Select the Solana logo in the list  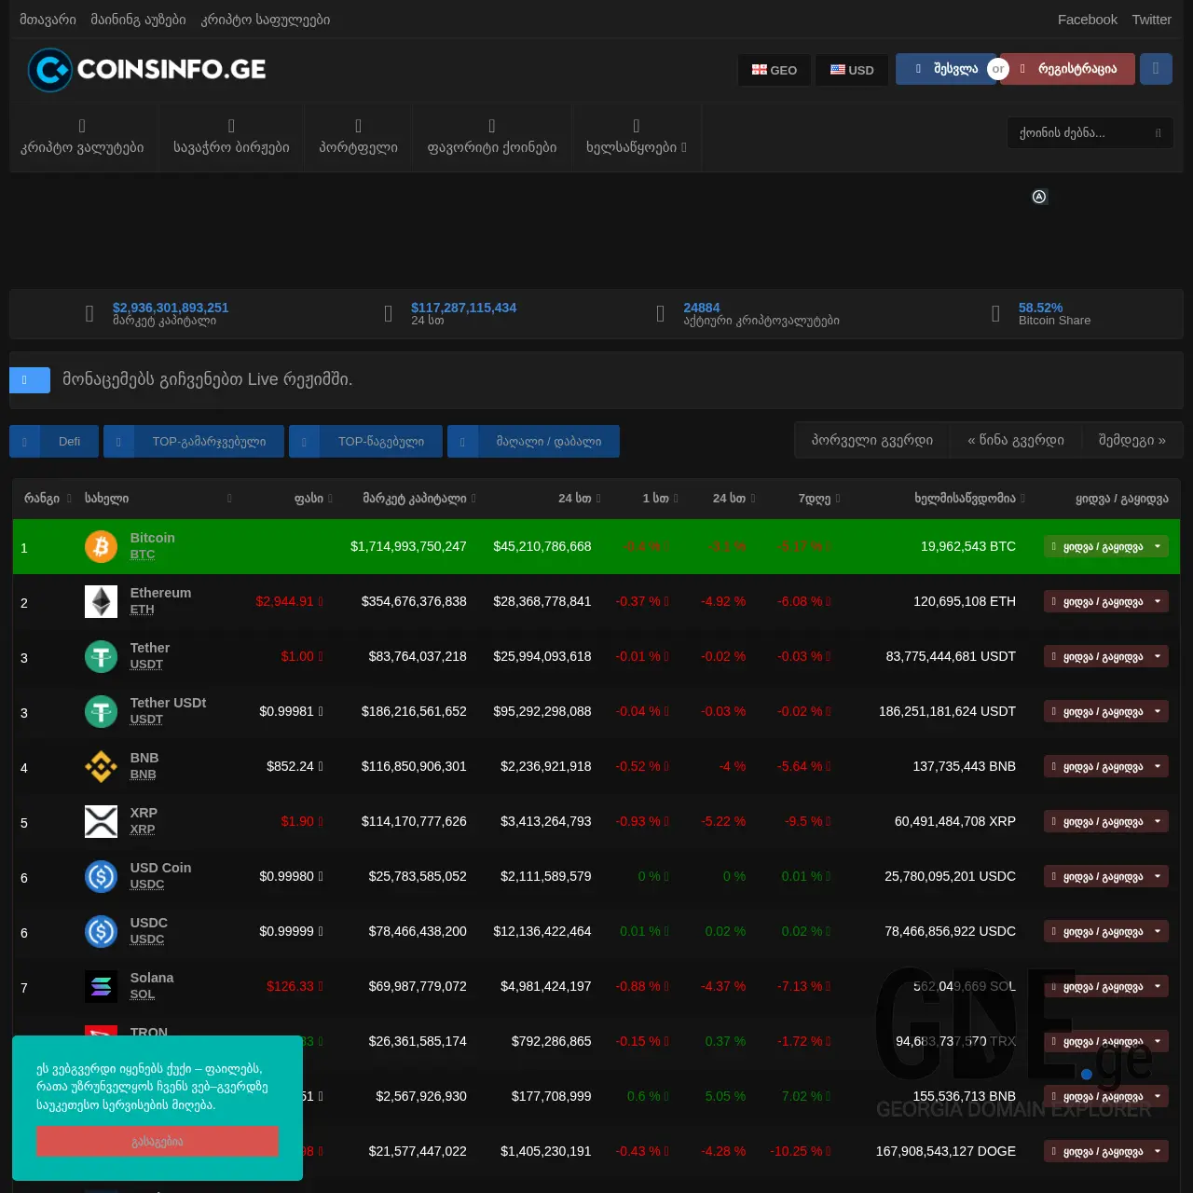tap(101, 986)
